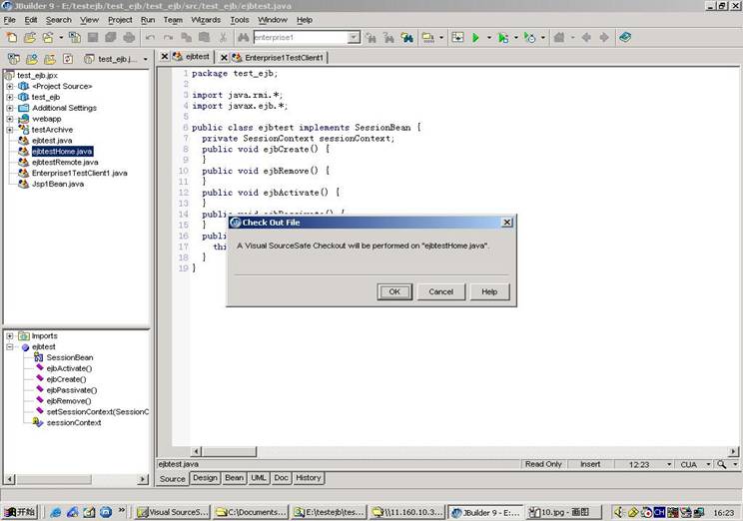Click Cancel in Check Out File dialog

pos(440,291)
